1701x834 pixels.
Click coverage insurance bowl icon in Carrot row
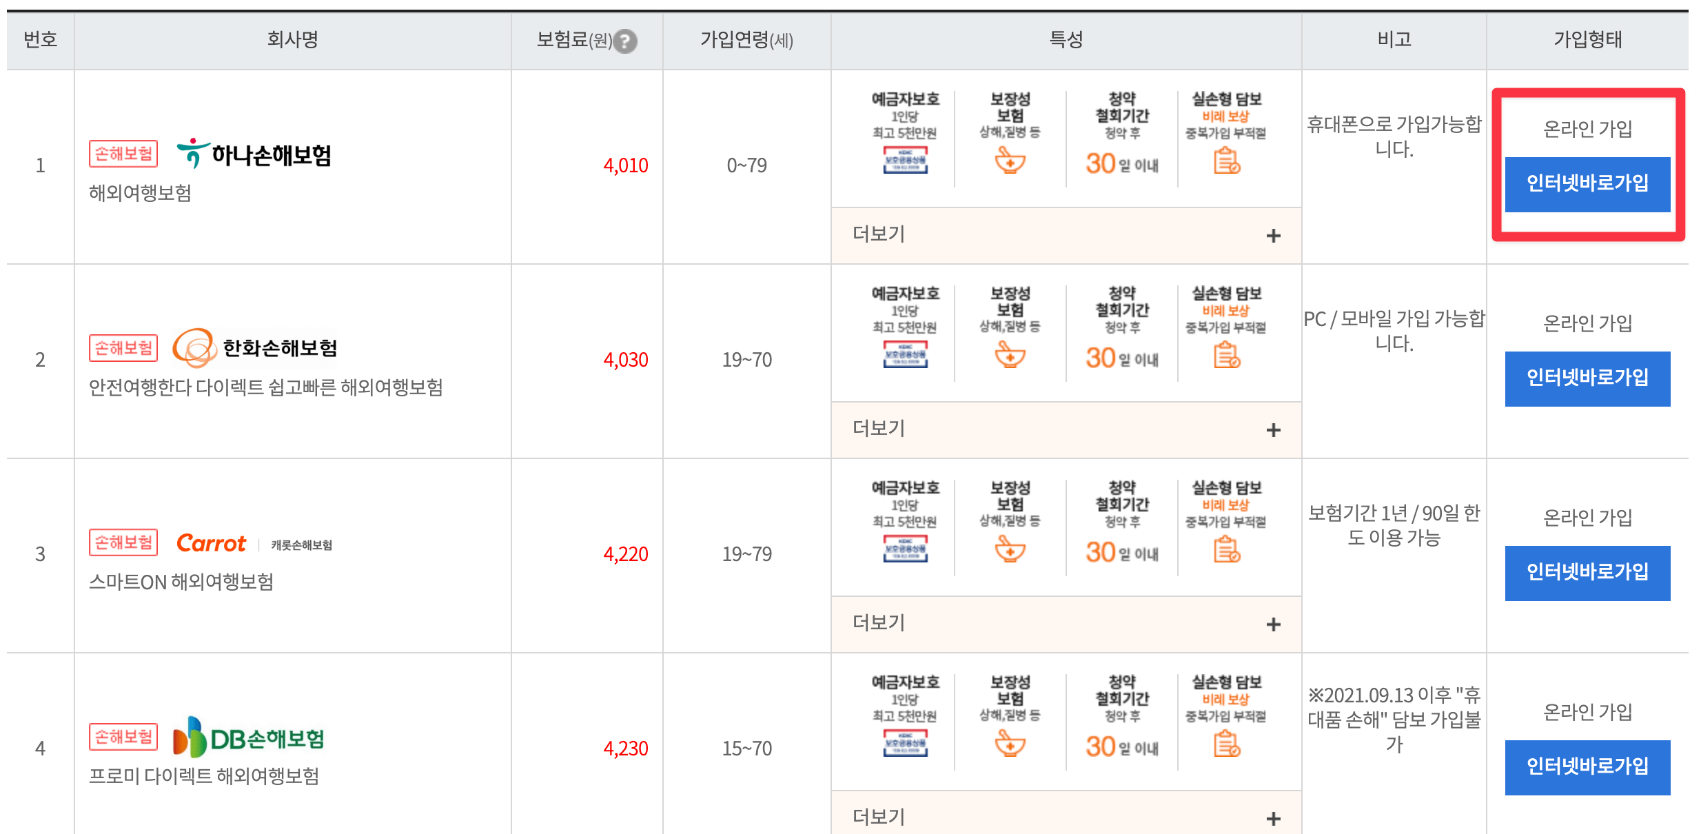(x=1010, y=549)
